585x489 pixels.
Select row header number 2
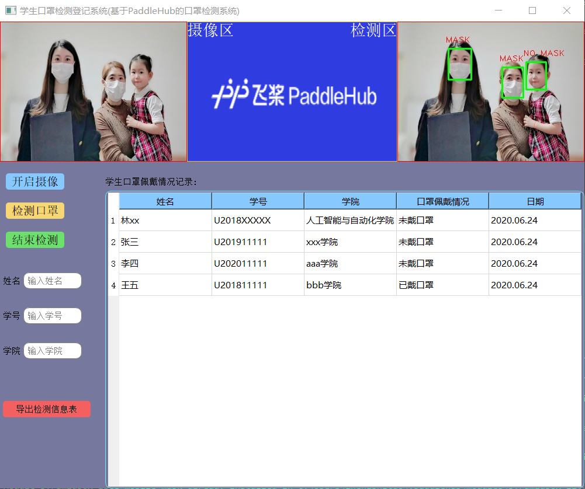[x=113, y=242]
